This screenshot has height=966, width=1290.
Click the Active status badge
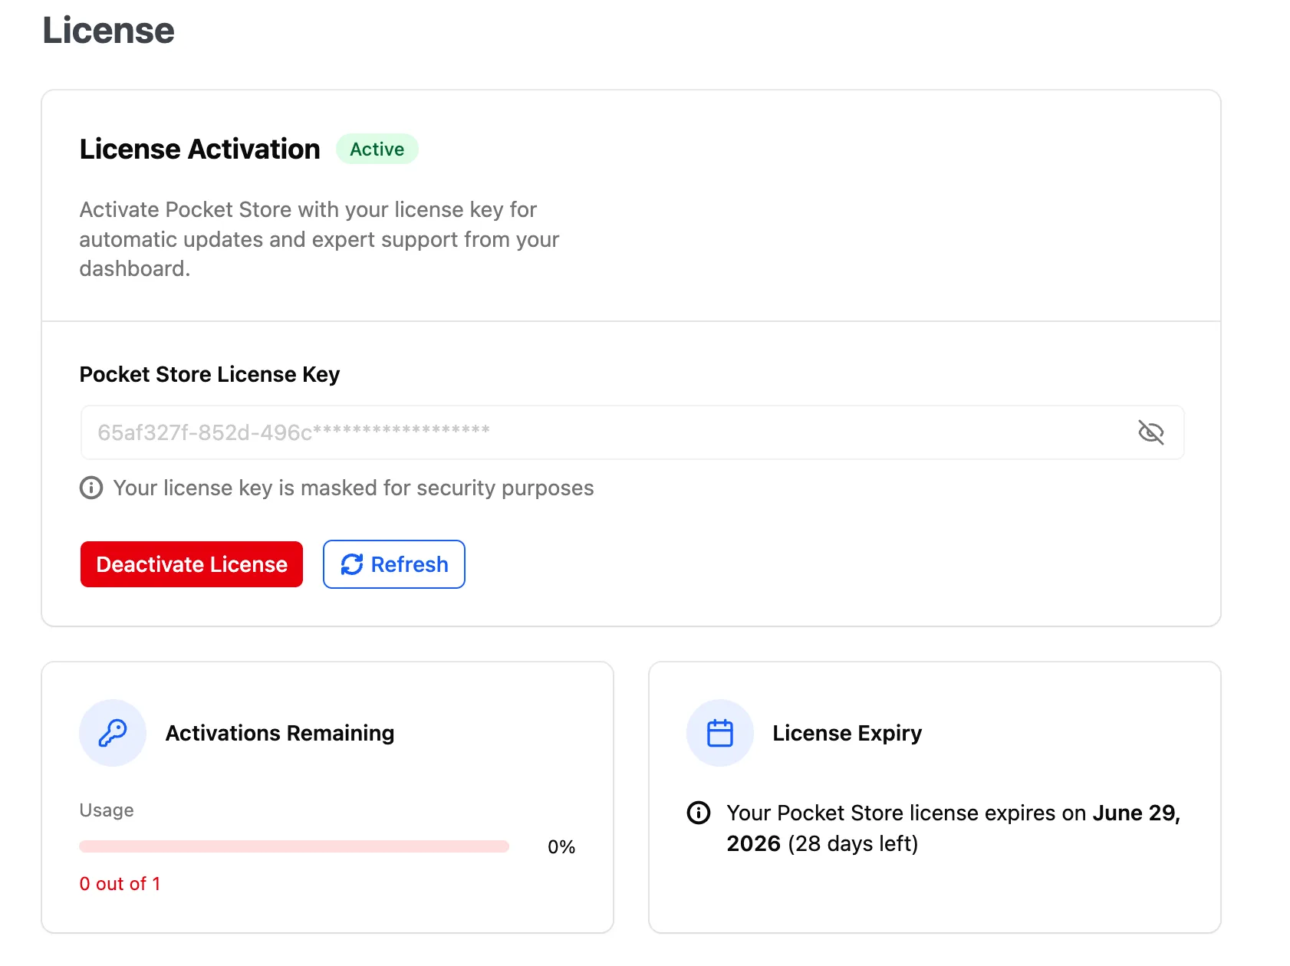pyautogui.click(x=377, y=149)
